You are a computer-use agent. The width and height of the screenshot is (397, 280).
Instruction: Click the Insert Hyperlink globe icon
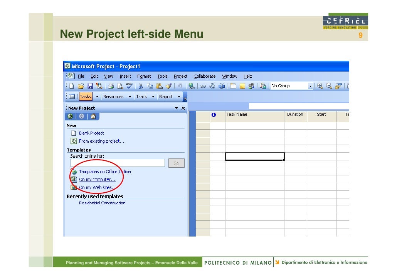(192, 86)
